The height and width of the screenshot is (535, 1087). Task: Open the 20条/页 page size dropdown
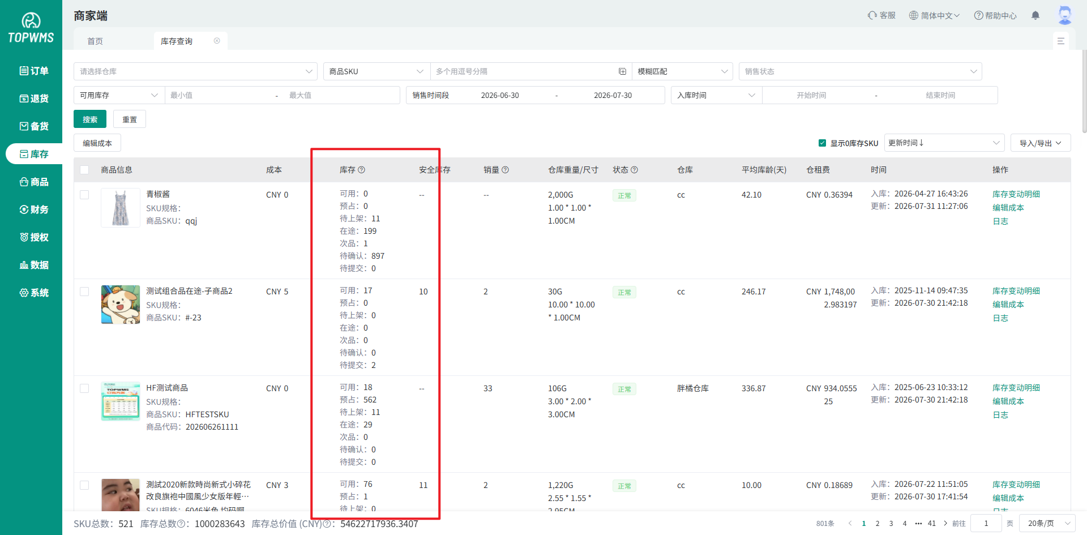click(x=1047, y=523)
